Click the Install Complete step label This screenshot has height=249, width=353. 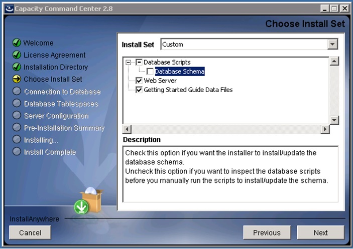coord(50,152)
